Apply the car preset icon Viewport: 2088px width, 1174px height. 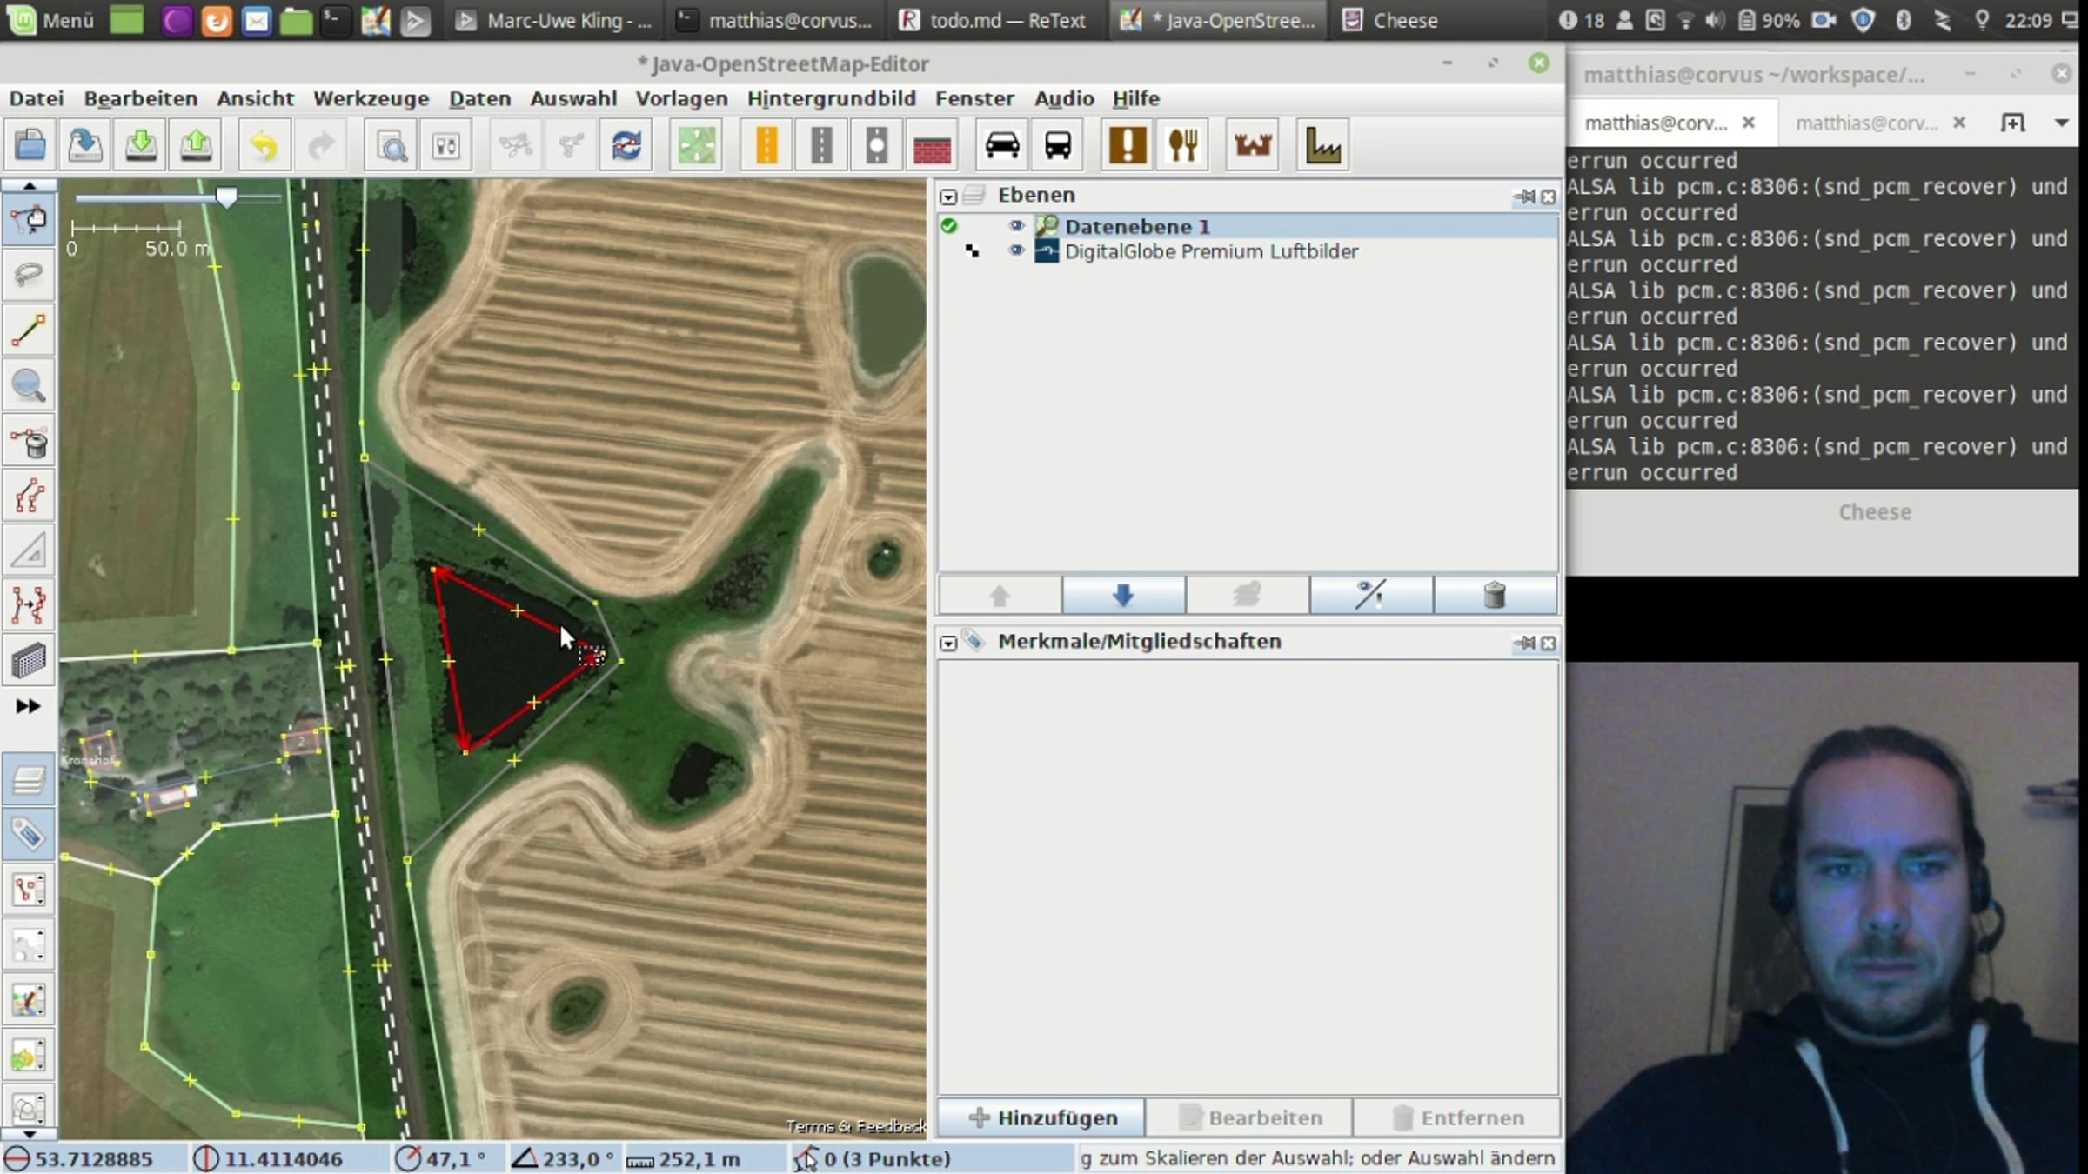[1002, 144]
